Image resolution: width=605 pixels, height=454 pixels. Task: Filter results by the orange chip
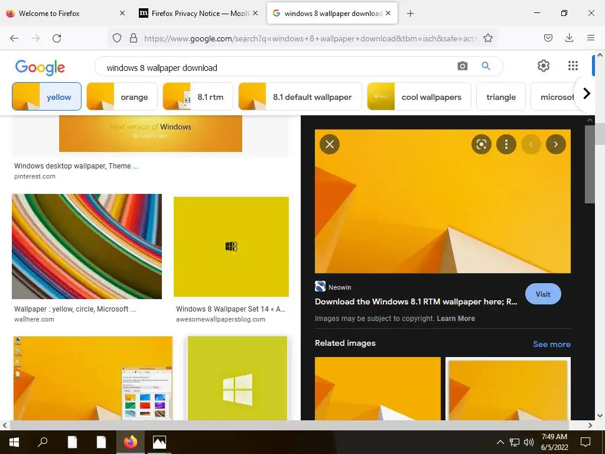tap(122, 96)
